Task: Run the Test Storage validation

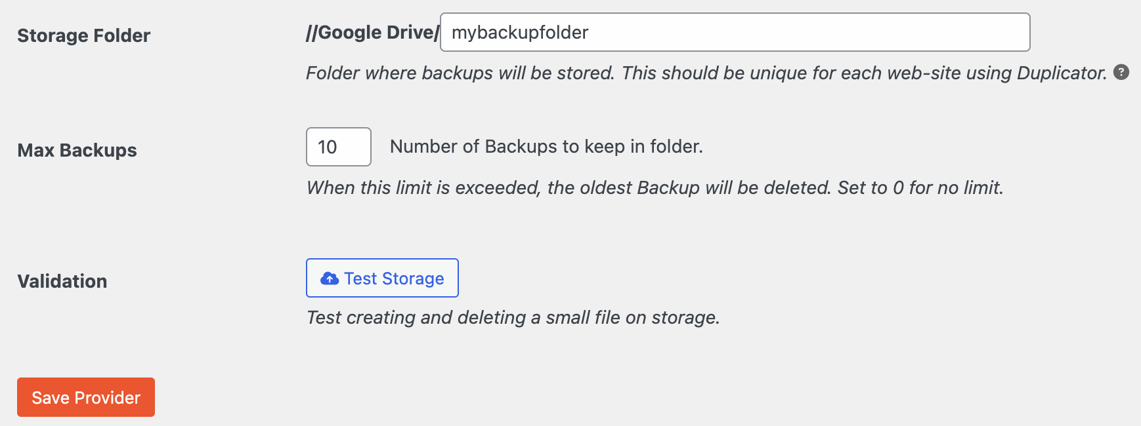Action: 382,278
